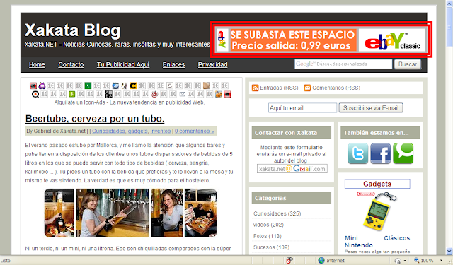Viewport: 453px width, 265px height.
Task: Click the green dollar-sign icon-ad
Action: (71, 94)
